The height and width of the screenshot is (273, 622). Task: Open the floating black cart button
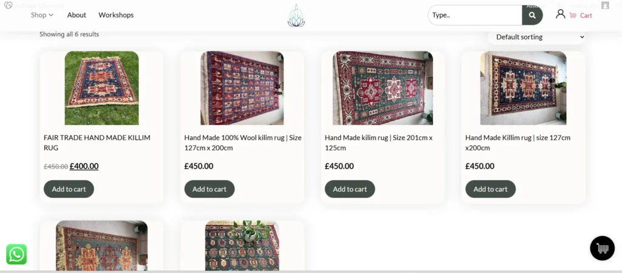click(x=602, y=248)
